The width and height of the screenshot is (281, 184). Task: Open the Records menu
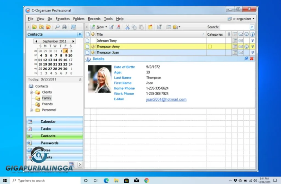pyautogui.click(x=94, y=19)
